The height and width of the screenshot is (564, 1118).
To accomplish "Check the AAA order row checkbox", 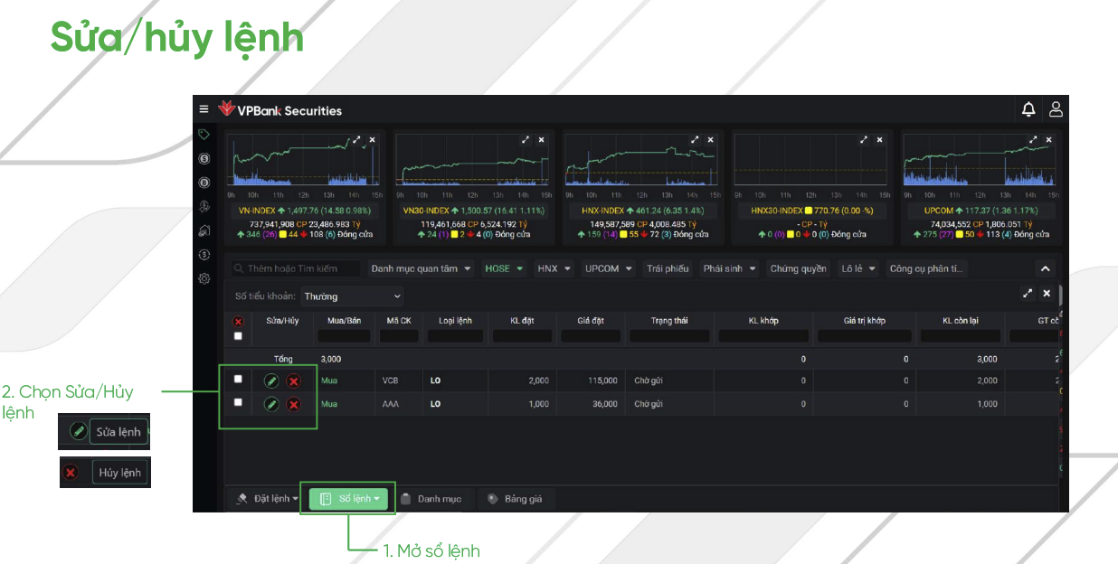I will tap(238, 402).
